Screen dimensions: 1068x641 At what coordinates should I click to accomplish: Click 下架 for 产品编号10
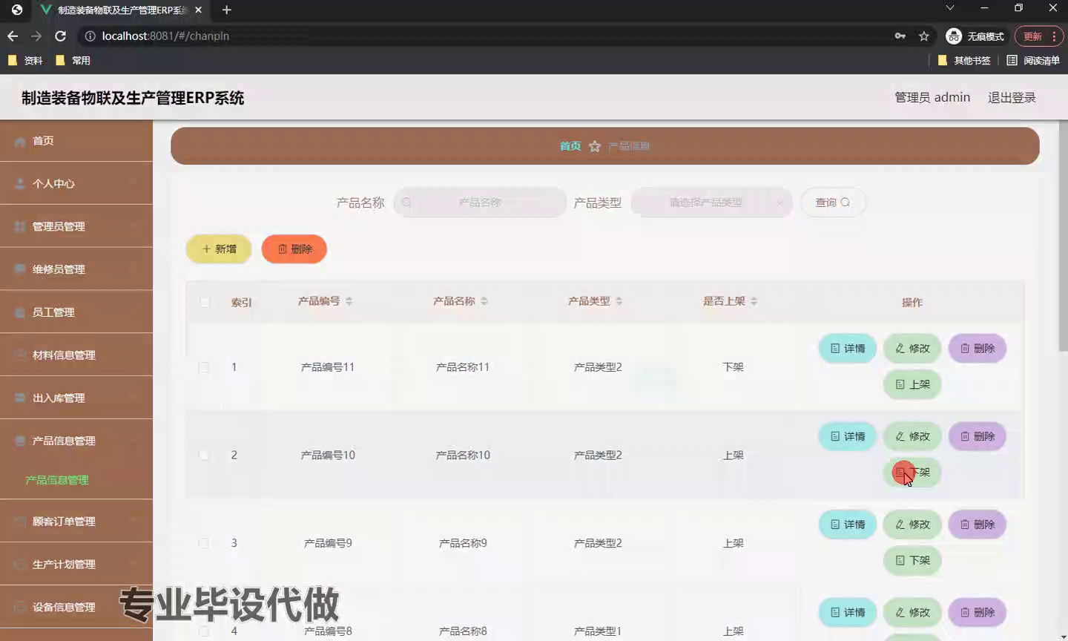912,473
